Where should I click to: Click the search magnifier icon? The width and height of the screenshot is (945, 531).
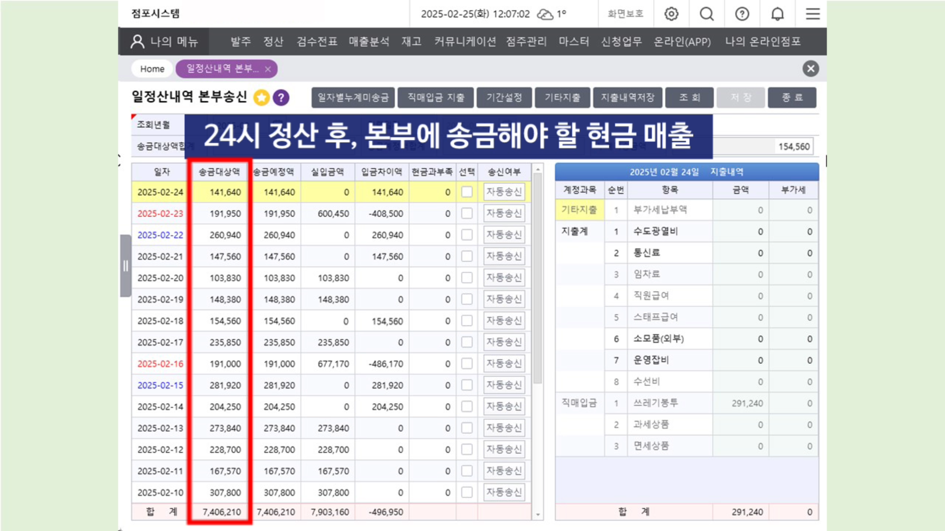[x=707, y=14]
